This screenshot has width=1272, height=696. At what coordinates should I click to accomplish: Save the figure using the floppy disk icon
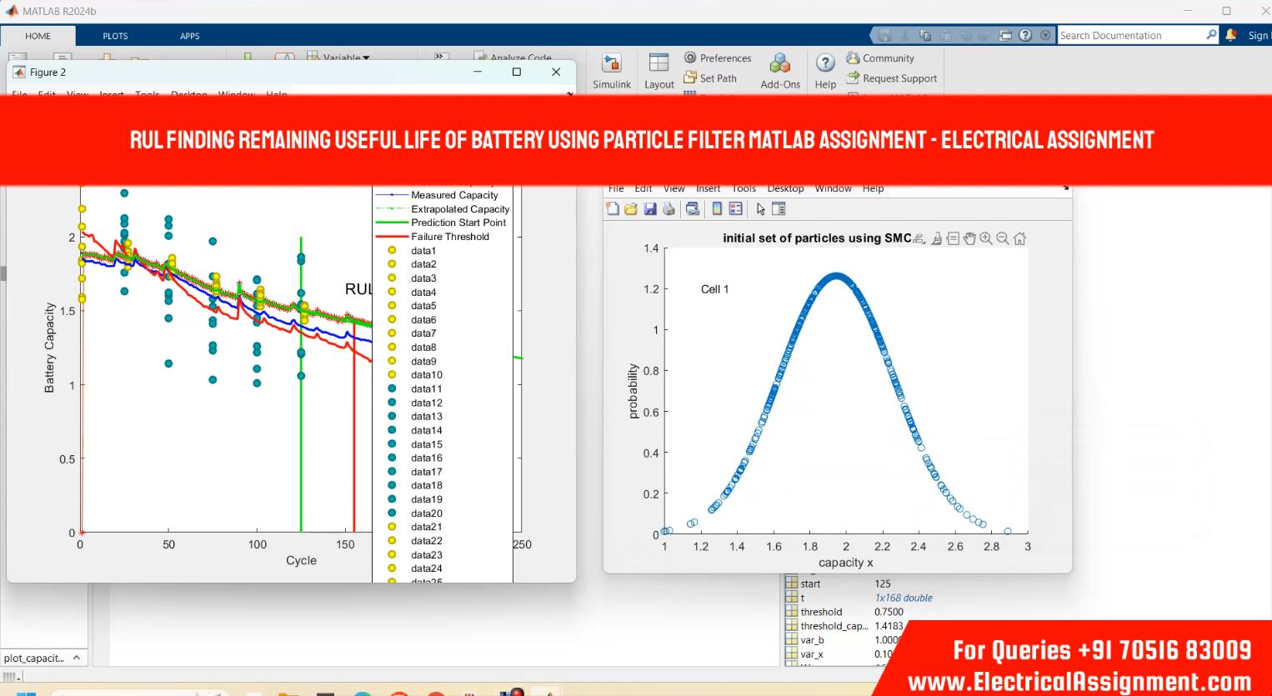pos(650,209)
